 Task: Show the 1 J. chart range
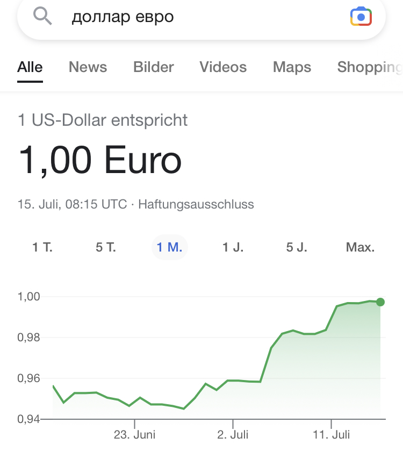(233, 247)
